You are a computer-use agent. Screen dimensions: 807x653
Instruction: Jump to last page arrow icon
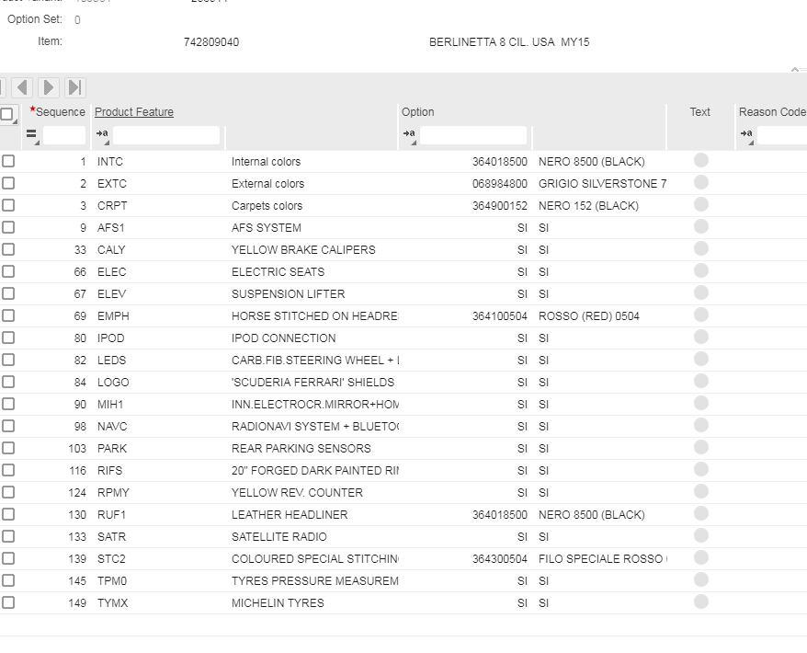tap(76, 87)
